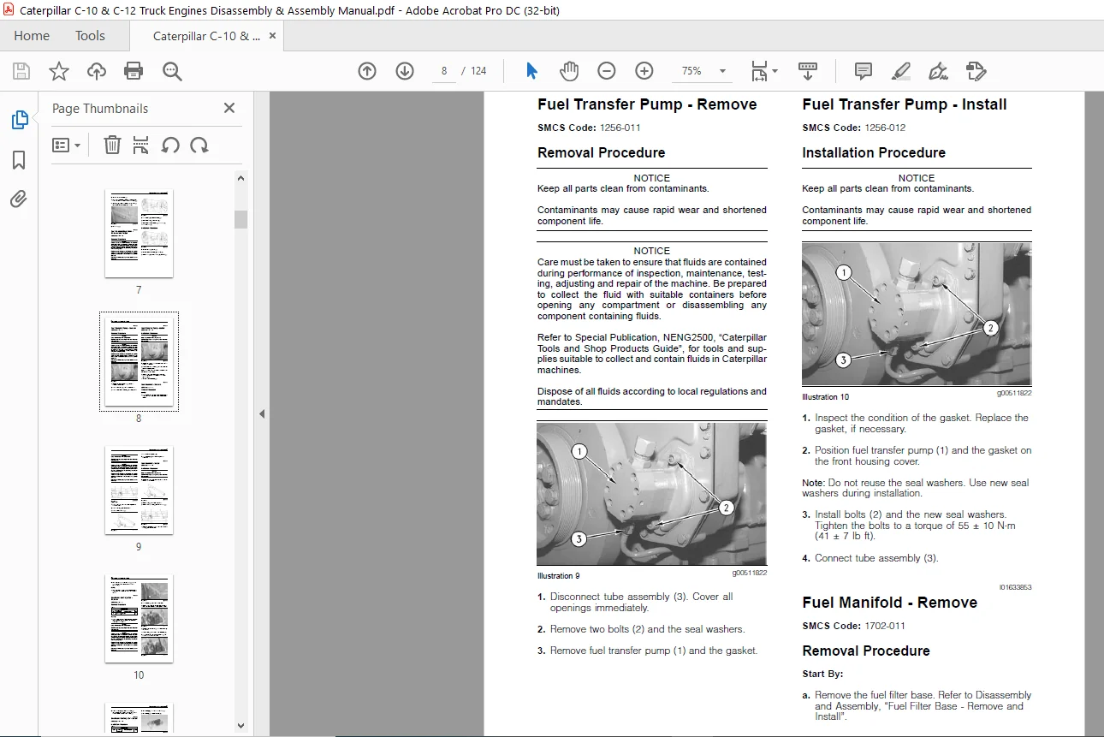This screenshot has width=1104, height=737.
Task: Click the 'Removal Procedure' heading under SMCS 1256-011
Action: [x=601, y=152]
